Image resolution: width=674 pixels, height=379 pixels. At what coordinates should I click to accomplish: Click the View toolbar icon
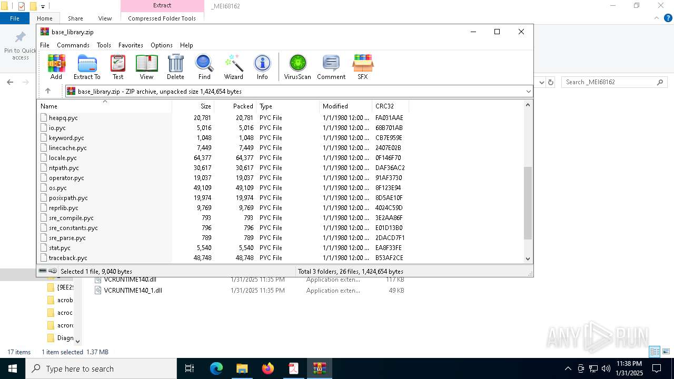[x=146, y=67]
